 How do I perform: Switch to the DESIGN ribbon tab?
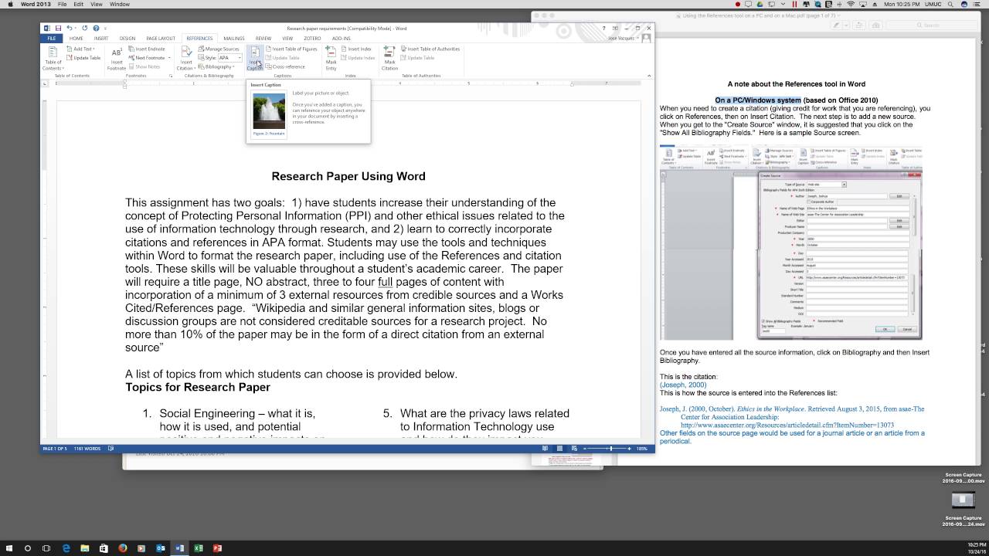coord(127,38)
